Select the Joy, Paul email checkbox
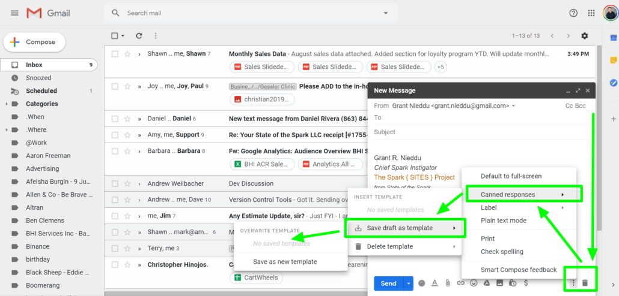This screenshot has height=296, width=619. 115,86
